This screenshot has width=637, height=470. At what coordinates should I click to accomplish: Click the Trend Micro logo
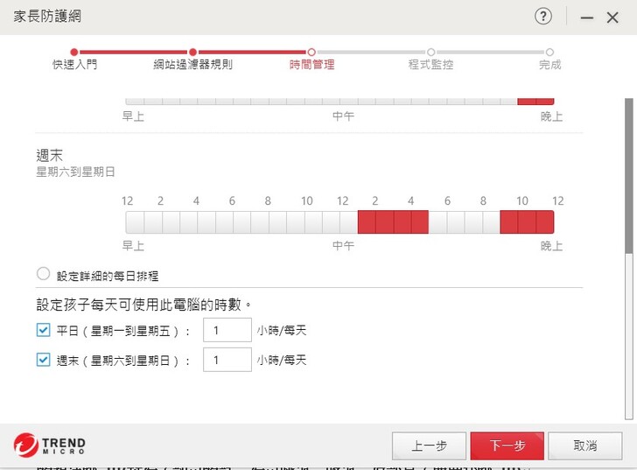tap(49, 445)
